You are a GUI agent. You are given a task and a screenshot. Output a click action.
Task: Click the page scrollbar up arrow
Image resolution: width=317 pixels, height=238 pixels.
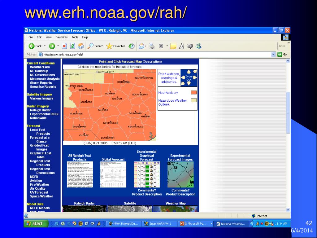click(x=288, y=61)
